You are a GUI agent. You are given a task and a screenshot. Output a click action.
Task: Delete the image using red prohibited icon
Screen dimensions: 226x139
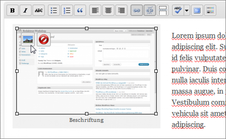click(44, 39)
